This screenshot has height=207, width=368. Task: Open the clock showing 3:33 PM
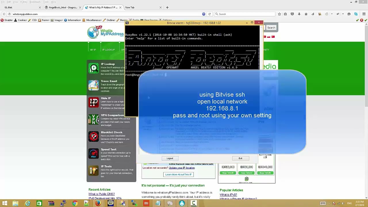click(x=359, y=203)
